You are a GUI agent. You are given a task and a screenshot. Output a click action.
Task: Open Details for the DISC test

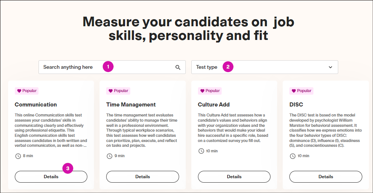click(x=326, y=177)
